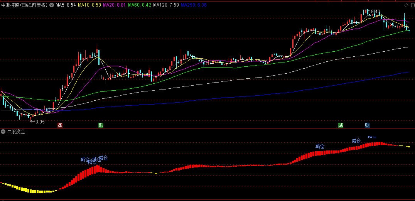This screenshot has height=201, width=415.
Task: Select the MA120: 7.59 label
Action: tap(166, 5)
